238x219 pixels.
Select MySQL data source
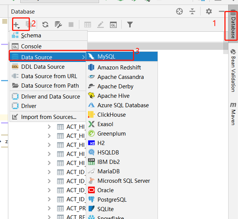coord(122,56)
